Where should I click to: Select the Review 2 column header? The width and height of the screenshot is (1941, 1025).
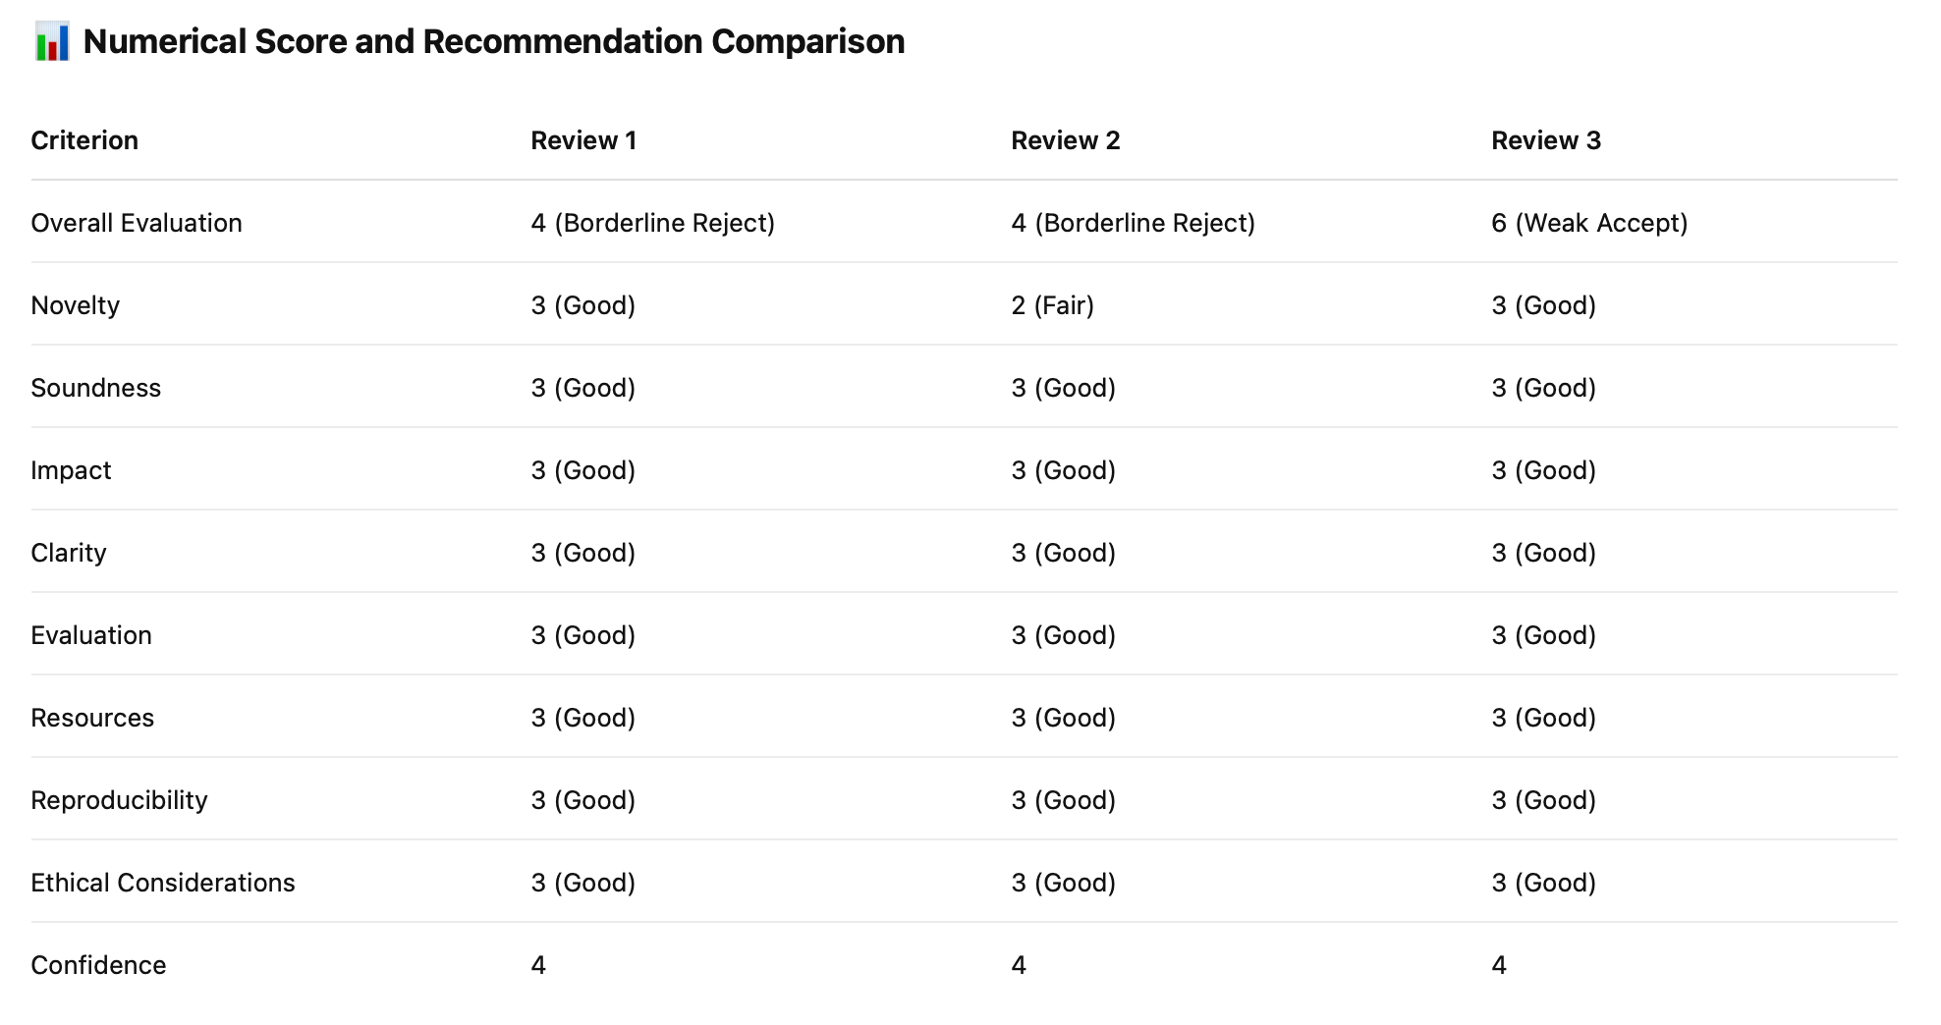point(1066,140)
